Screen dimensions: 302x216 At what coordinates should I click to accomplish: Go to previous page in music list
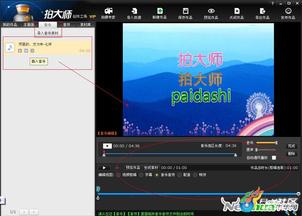[x=24, y=212]
